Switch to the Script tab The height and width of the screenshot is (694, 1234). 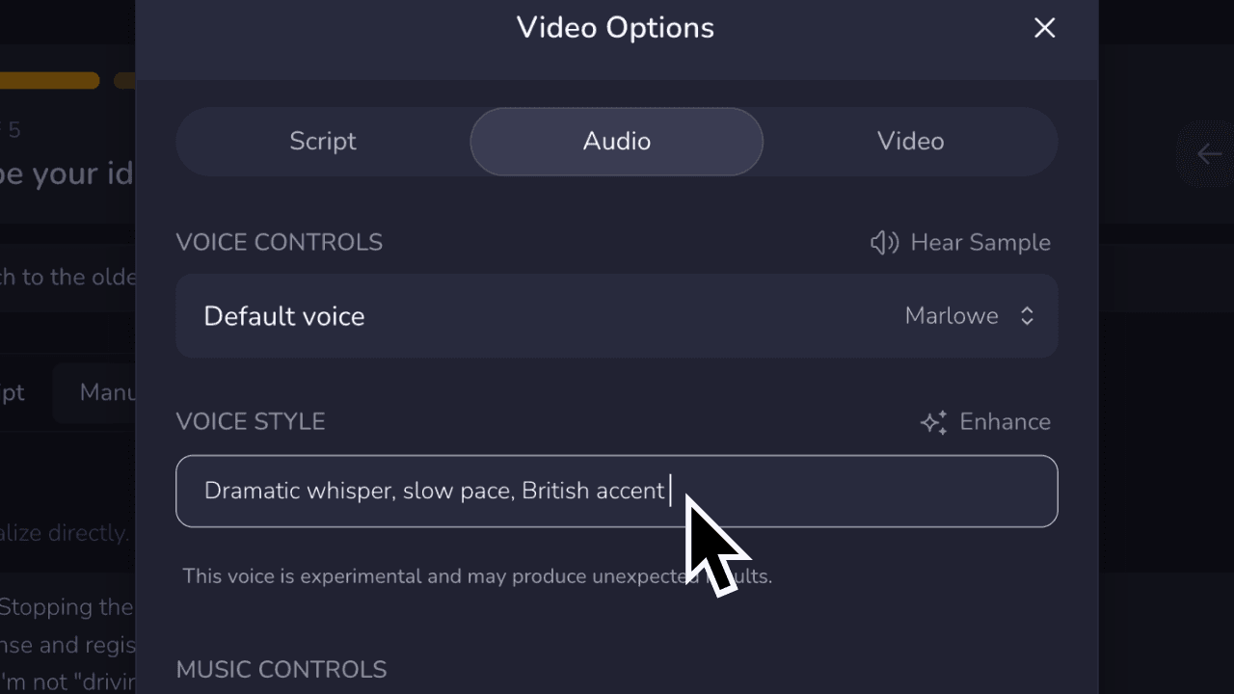pos(323,142)
